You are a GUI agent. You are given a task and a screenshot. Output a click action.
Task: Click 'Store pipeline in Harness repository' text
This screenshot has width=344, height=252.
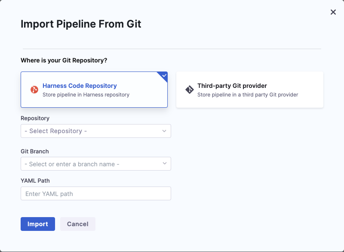click(86, 94)
